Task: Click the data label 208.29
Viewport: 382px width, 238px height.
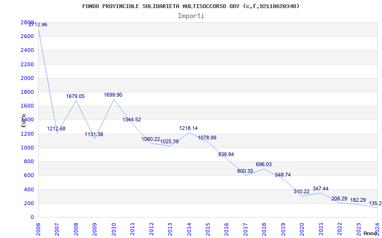Action: (x=340, y=199)
